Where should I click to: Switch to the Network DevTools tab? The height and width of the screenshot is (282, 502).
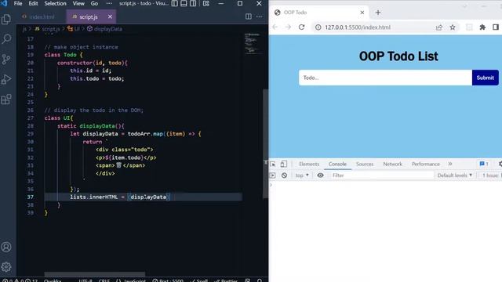click(392, 164)
